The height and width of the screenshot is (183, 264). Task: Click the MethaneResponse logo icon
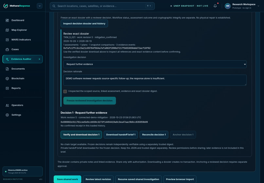click(x=6, y=6)
